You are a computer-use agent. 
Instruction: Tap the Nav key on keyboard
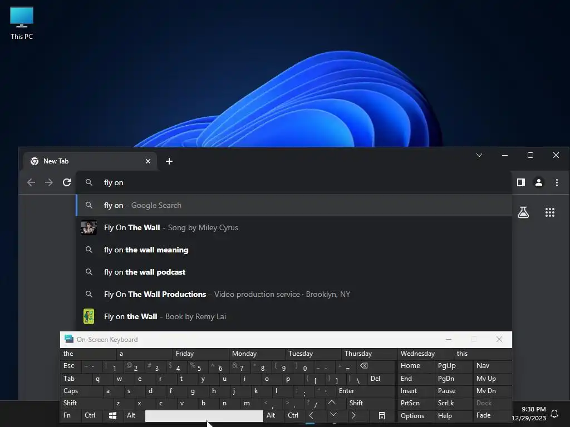[x=492, y=366]
